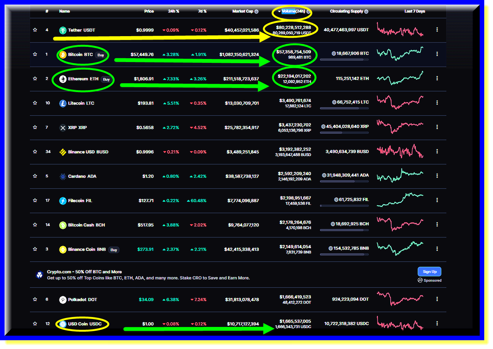Viewport: 493px width, 349px height.
Task: Star Bitcoin Cash BCH as favorite
Action: pos(35,225)
